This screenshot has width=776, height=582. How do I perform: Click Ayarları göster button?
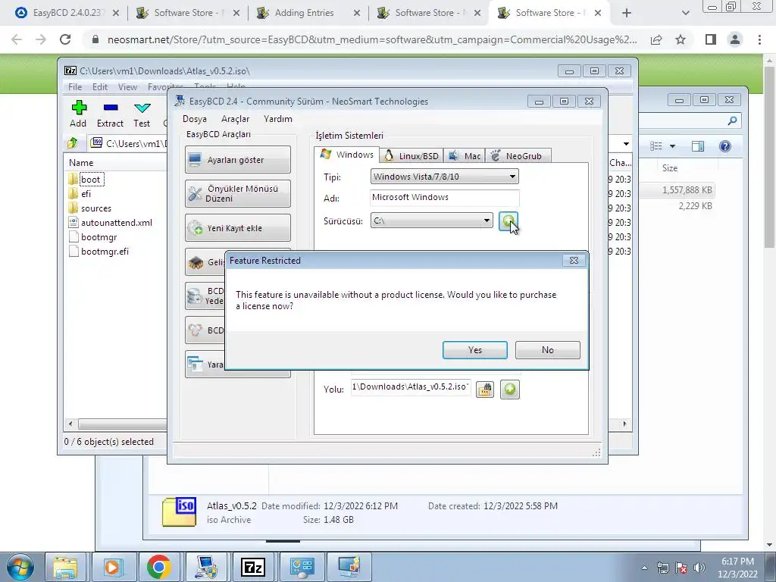[x=237, y=159]
